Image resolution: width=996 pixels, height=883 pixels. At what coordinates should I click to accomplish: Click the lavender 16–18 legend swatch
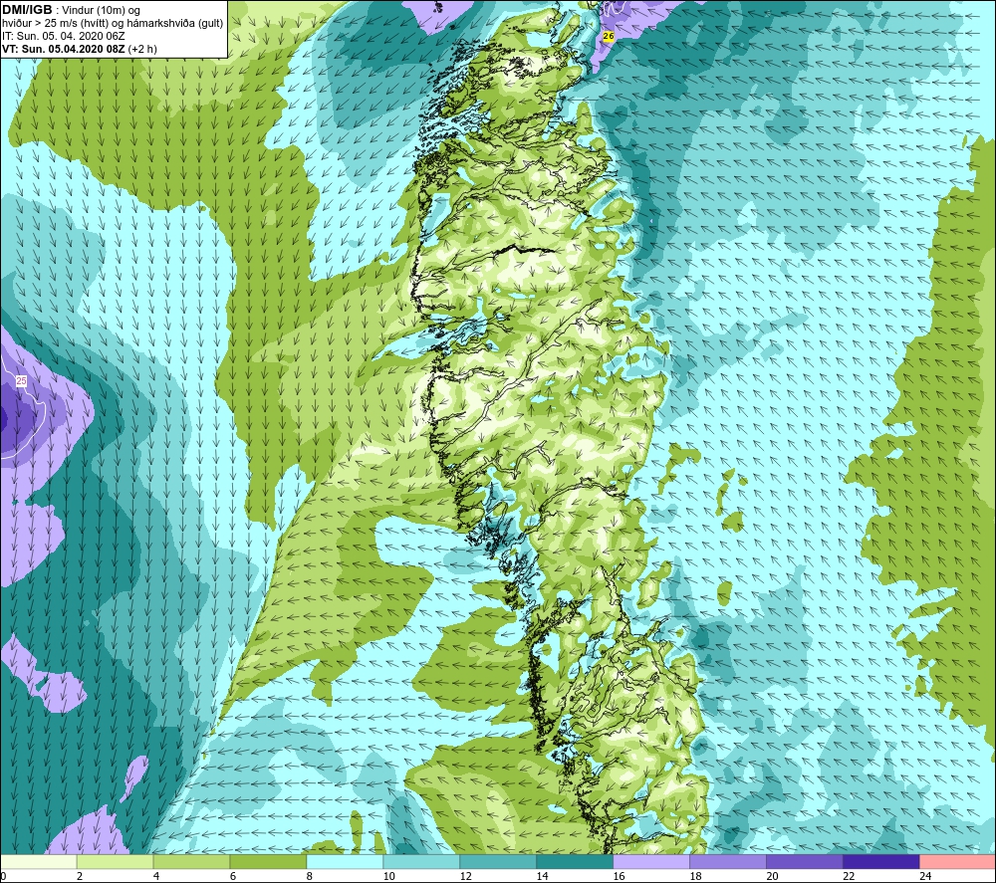click(x=651, y=861)
